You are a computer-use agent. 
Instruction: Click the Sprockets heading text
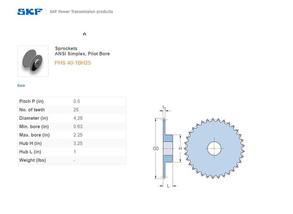click(x=66, y=48)
